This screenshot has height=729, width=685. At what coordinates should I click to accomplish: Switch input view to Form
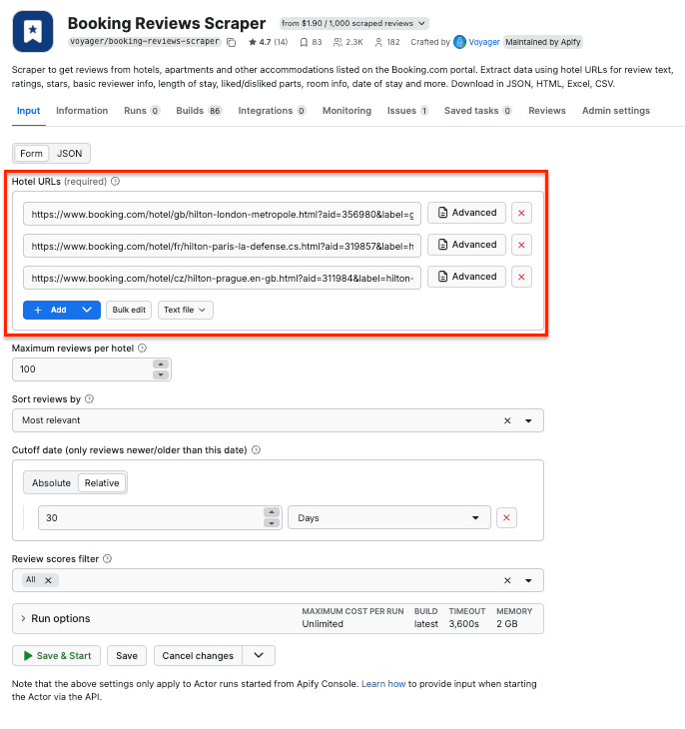coord(31,154)
